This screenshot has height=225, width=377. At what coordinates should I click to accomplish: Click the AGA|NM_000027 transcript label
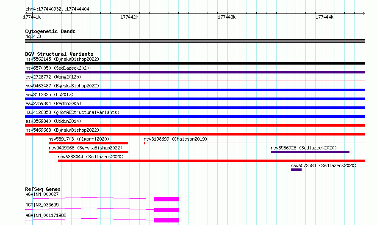(42, 194)
